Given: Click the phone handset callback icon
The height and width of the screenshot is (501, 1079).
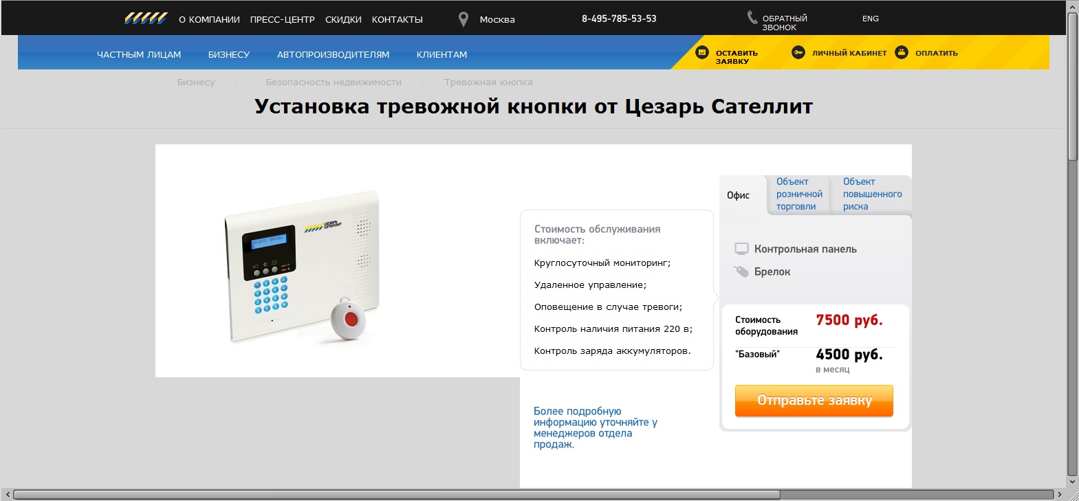Looking at the screenshot, I should click(752, 17).
